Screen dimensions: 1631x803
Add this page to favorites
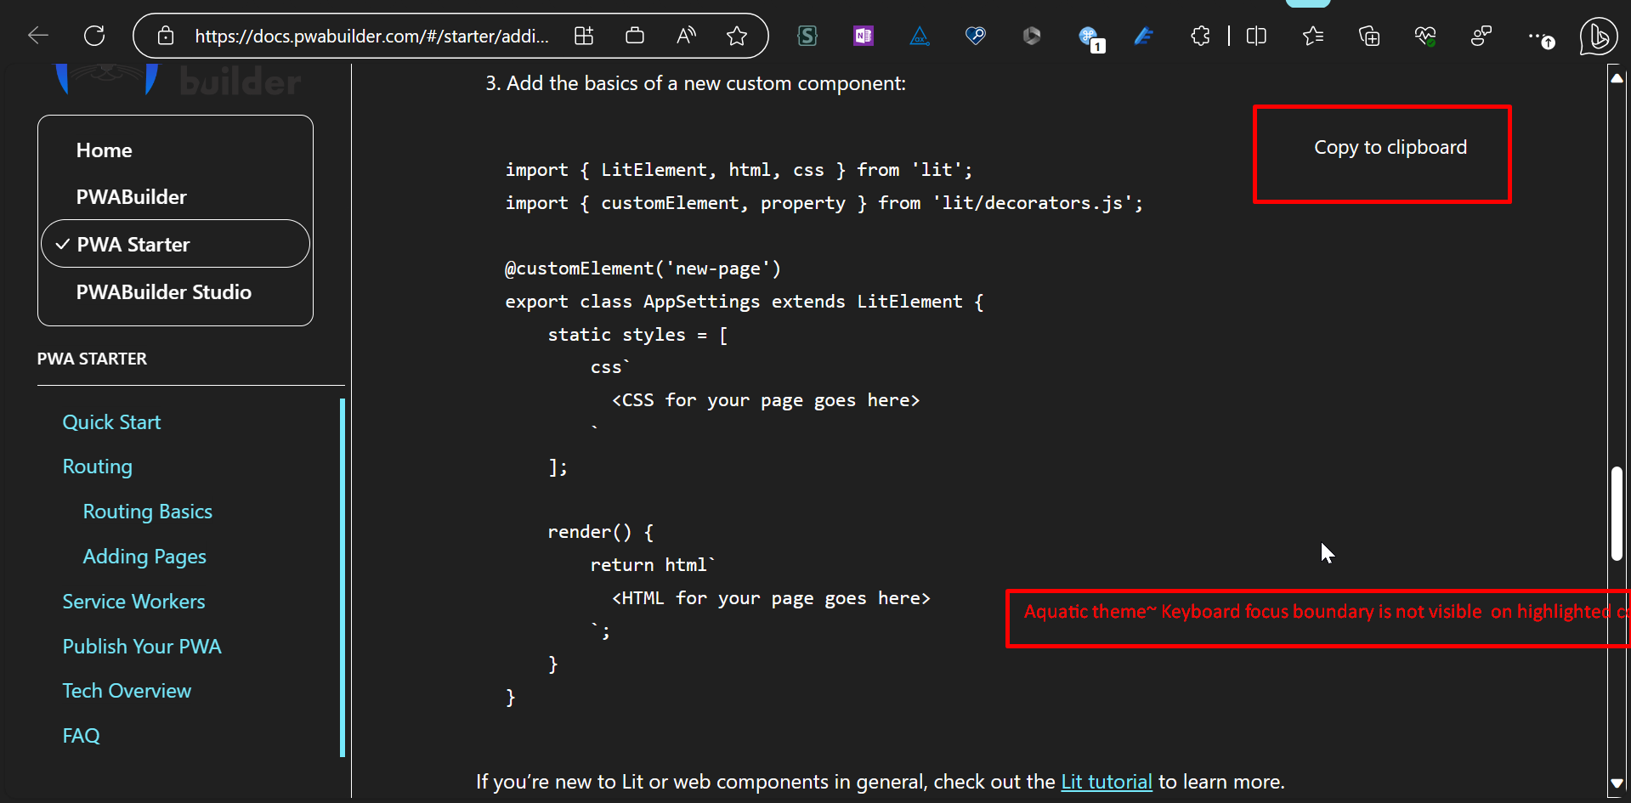736,36
